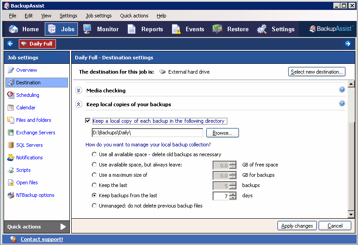Click help icon for Keep local copies

(342, 104)
